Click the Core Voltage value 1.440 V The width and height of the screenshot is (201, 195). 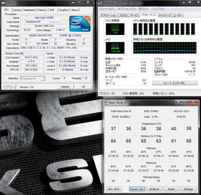pyautogui.click(x=60, y=30)
